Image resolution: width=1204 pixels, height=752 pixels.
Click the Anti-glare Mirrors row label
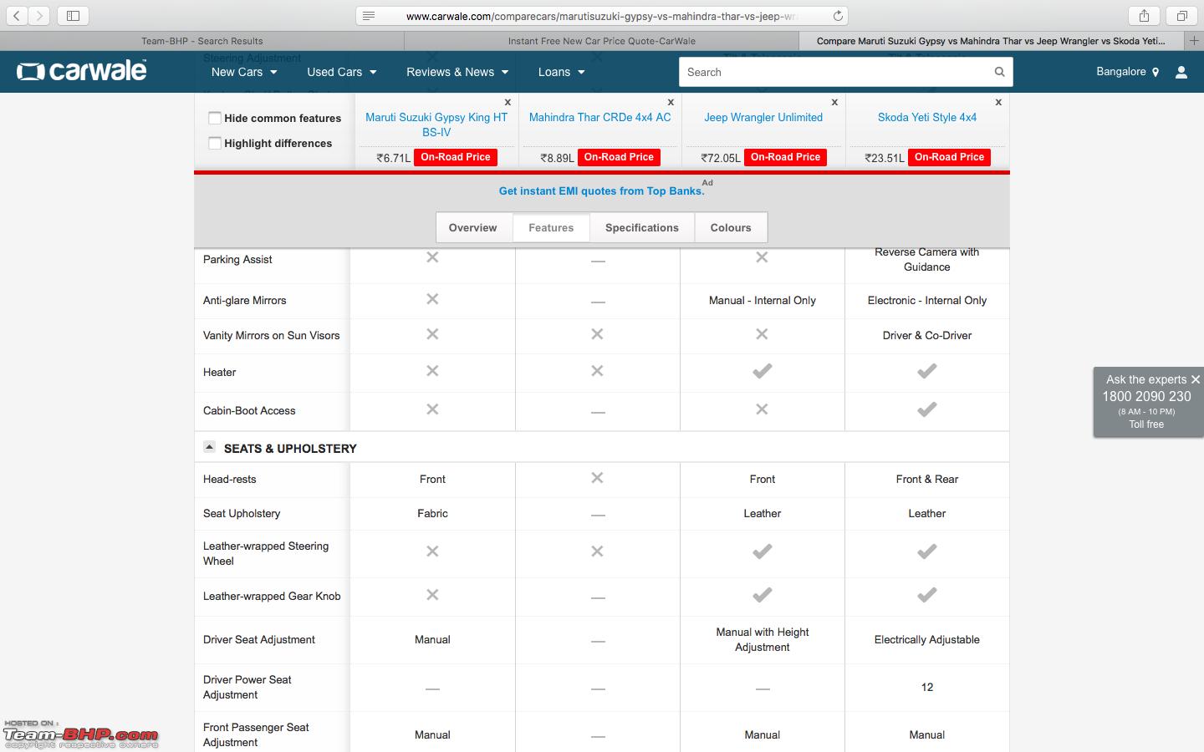pos(244,301)
